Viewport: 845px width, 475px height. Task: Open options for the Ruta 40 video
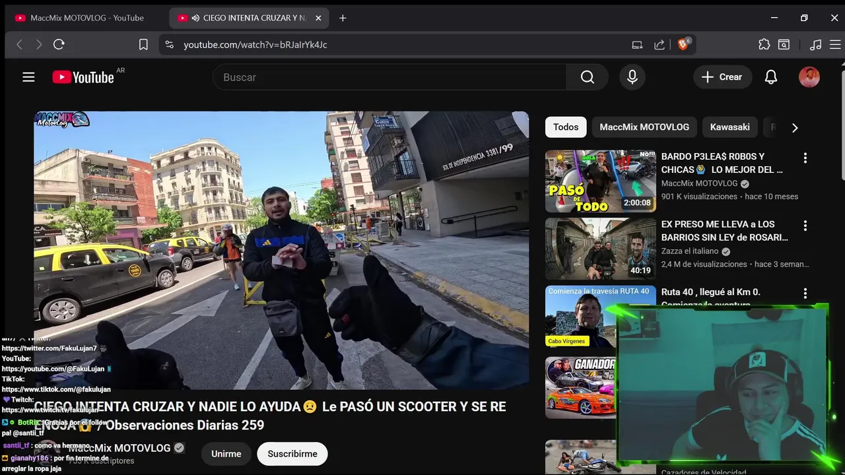coord(805,293)
